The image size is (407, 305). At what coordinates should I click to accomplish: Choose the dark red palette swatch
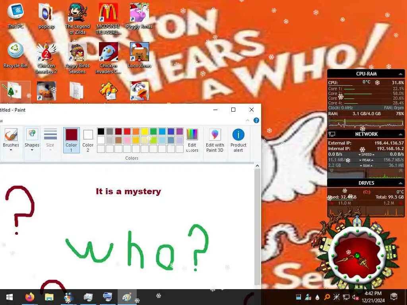tap(118, 131)
